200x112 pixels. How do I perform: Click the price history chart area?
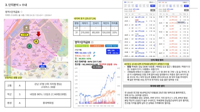(x=97, y=86)
